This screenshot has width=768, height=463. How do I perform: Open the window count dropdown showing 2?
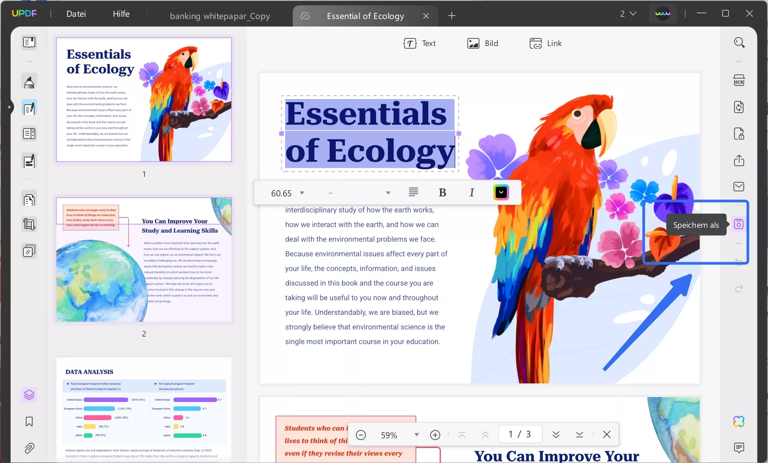(628, 14)
